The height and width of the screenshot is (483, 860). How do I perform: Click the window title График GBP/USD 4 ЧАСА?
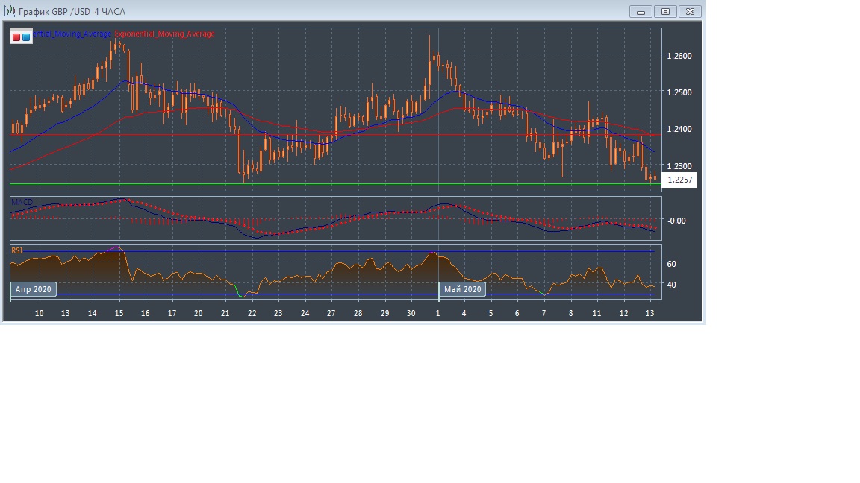point(72,12)
